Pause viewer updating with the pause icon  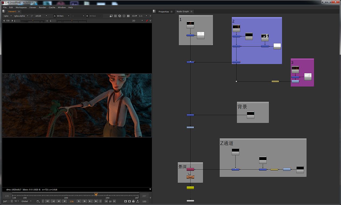[x=128, y=16]
